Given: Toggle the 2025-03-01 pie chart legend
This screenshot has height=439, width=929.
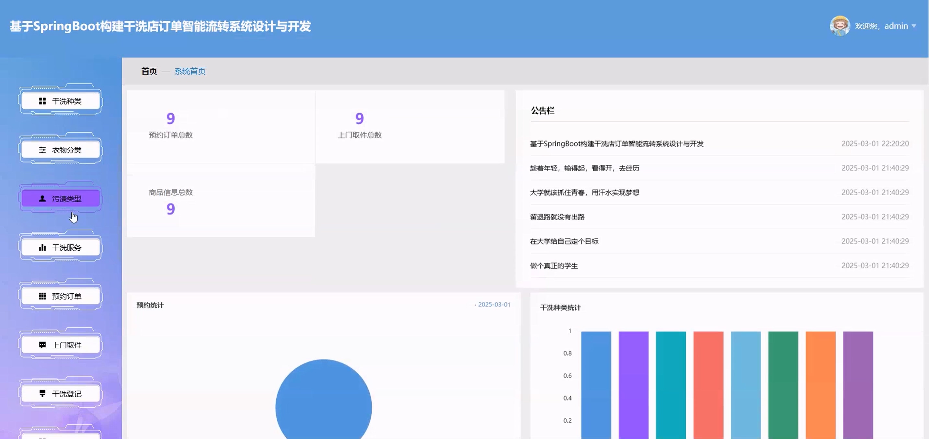Looking at the screenshot, I should tap(493, 305).
